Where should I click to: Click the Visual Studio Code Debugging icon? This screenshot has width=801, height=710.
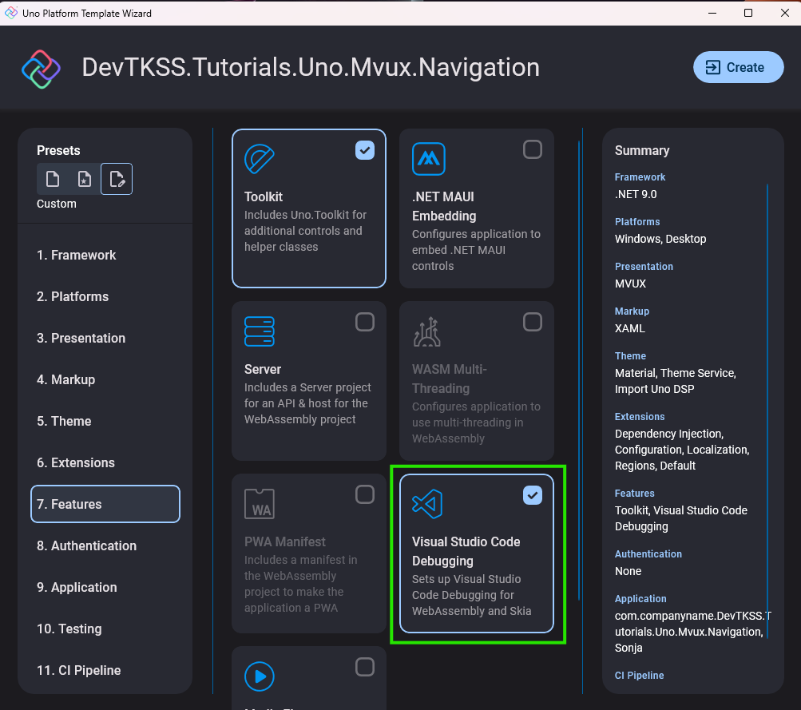click(x=428, y=503)
